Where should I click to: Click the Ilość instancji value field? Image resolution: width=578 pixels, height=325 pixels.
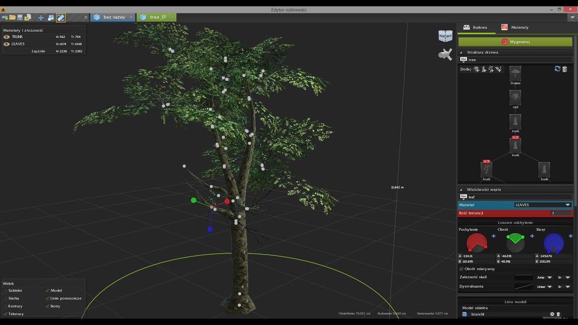561,213
